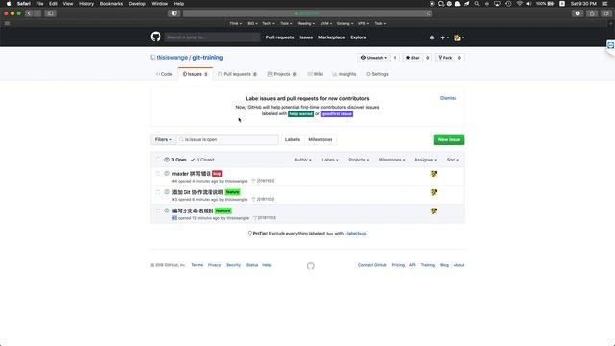615x346 pixels.
Task: Click the Time Machine menu bar icon
Action: 508,4
